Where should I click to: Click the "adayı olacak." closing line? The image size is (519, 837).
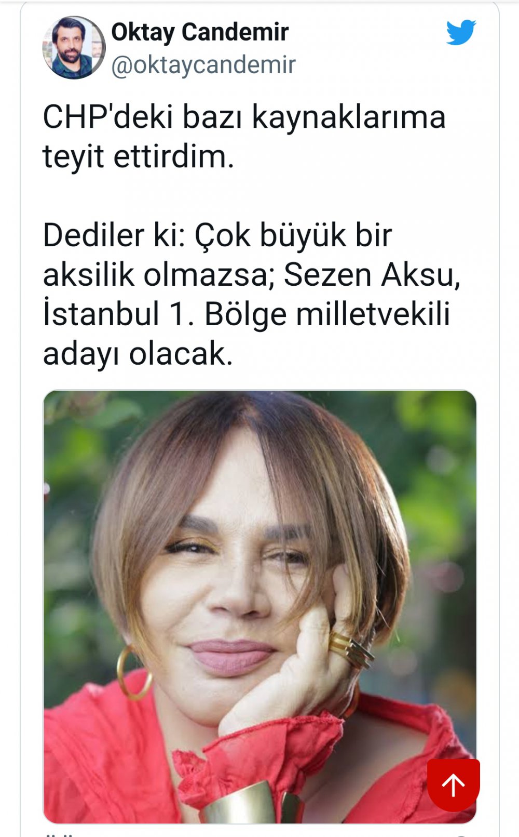point(138,354)
